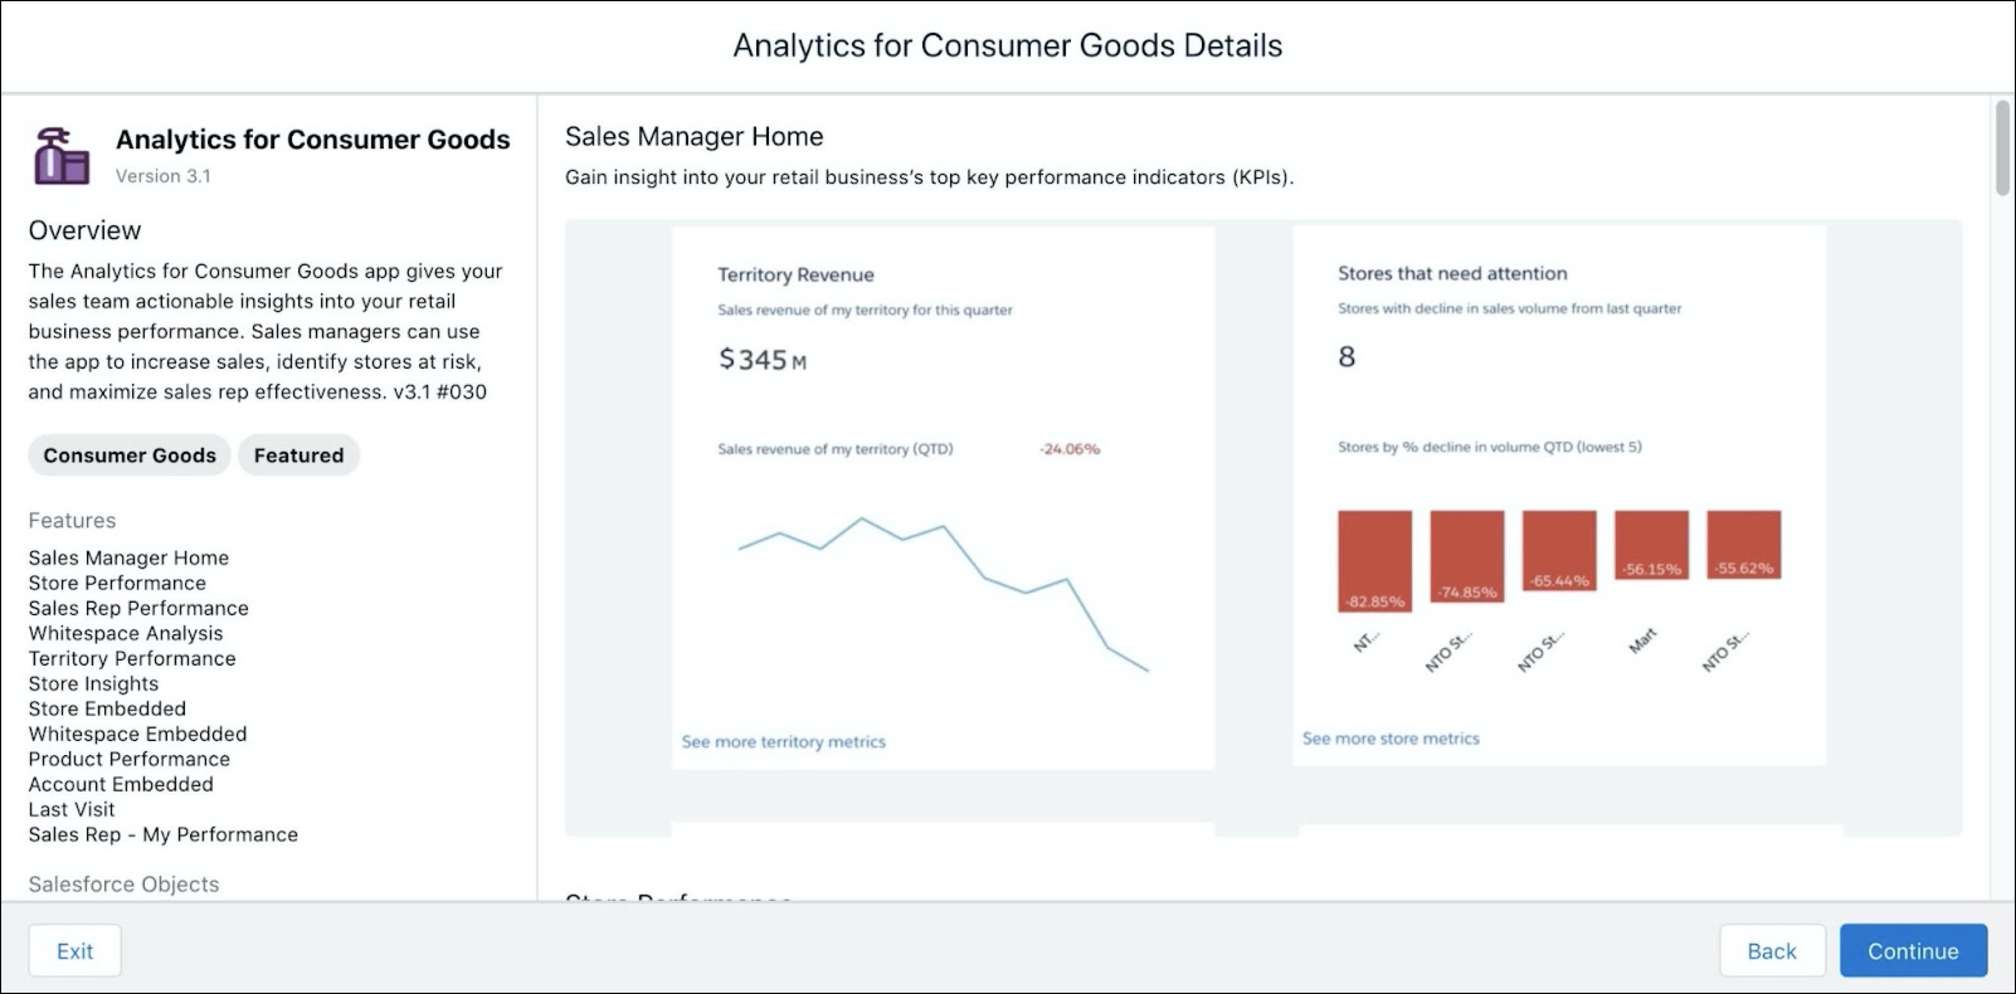Select the Sales Manager Home feature
This screenshot has height=994, width=2016.
pyautogui.click(x=128, y=557)
